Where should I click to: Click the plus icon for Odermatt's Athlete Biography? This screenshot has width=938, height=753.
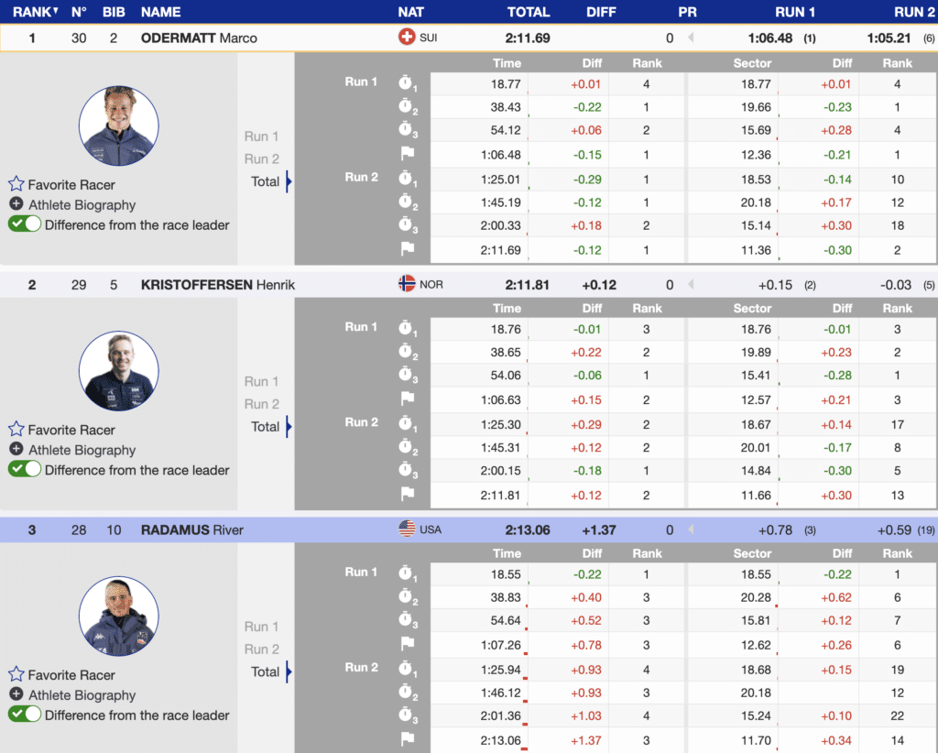coord(16,204)
